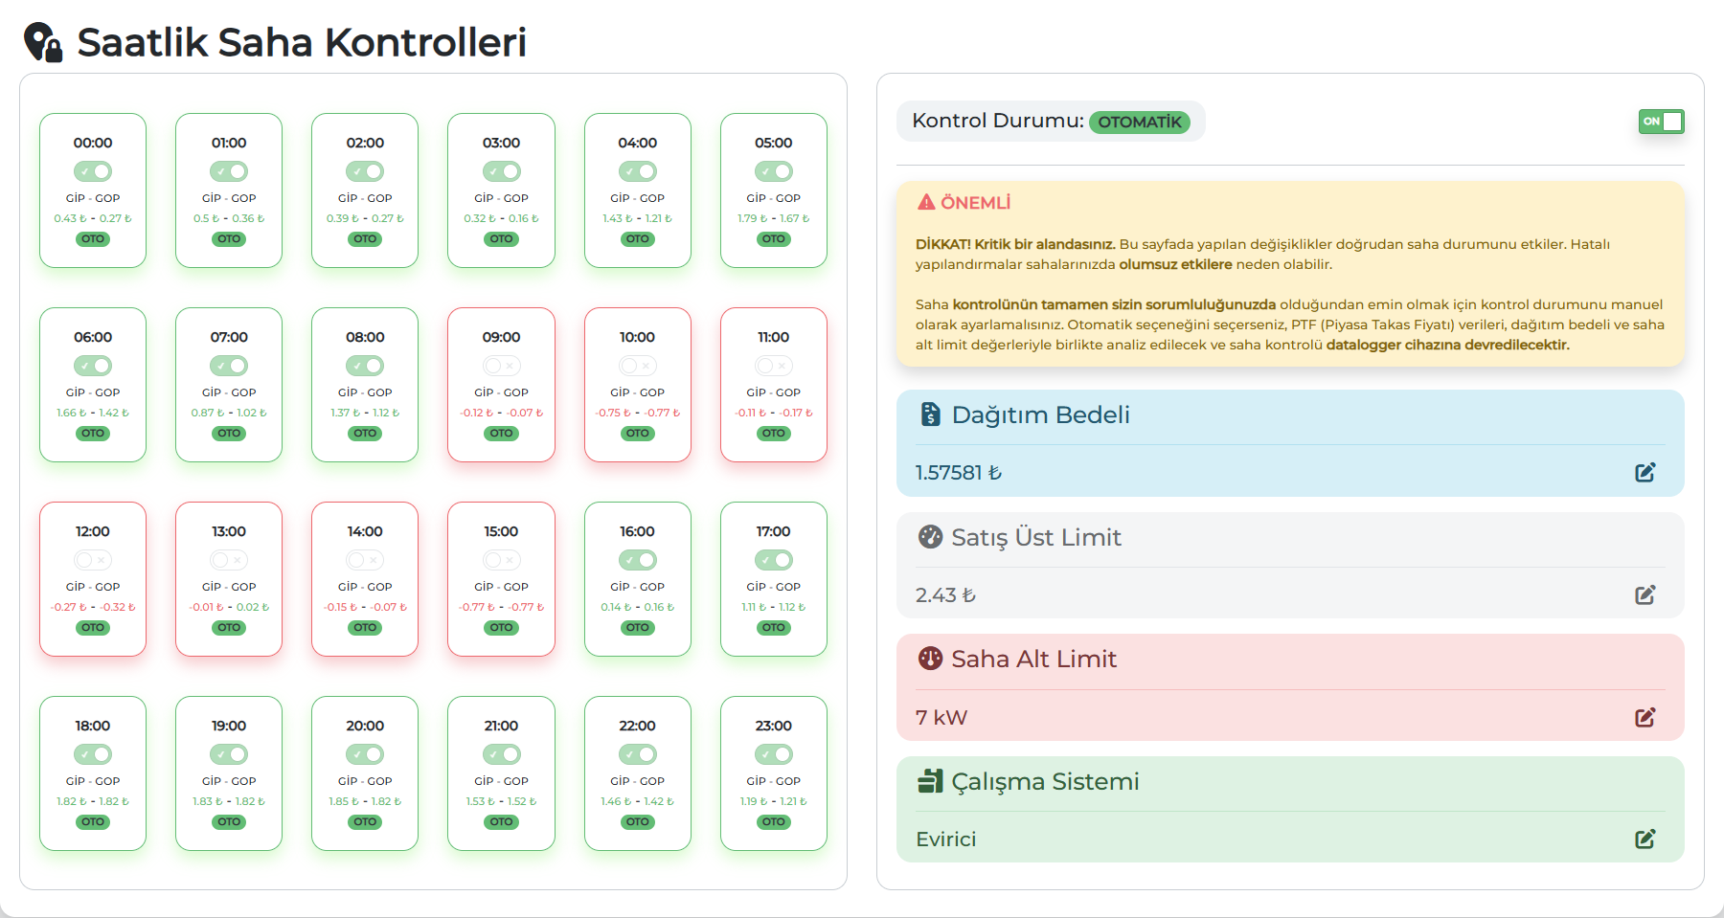Click the Satış Üst Limit gauge icon
This screenshot has height=918, width=1724.
pos(930,536)
